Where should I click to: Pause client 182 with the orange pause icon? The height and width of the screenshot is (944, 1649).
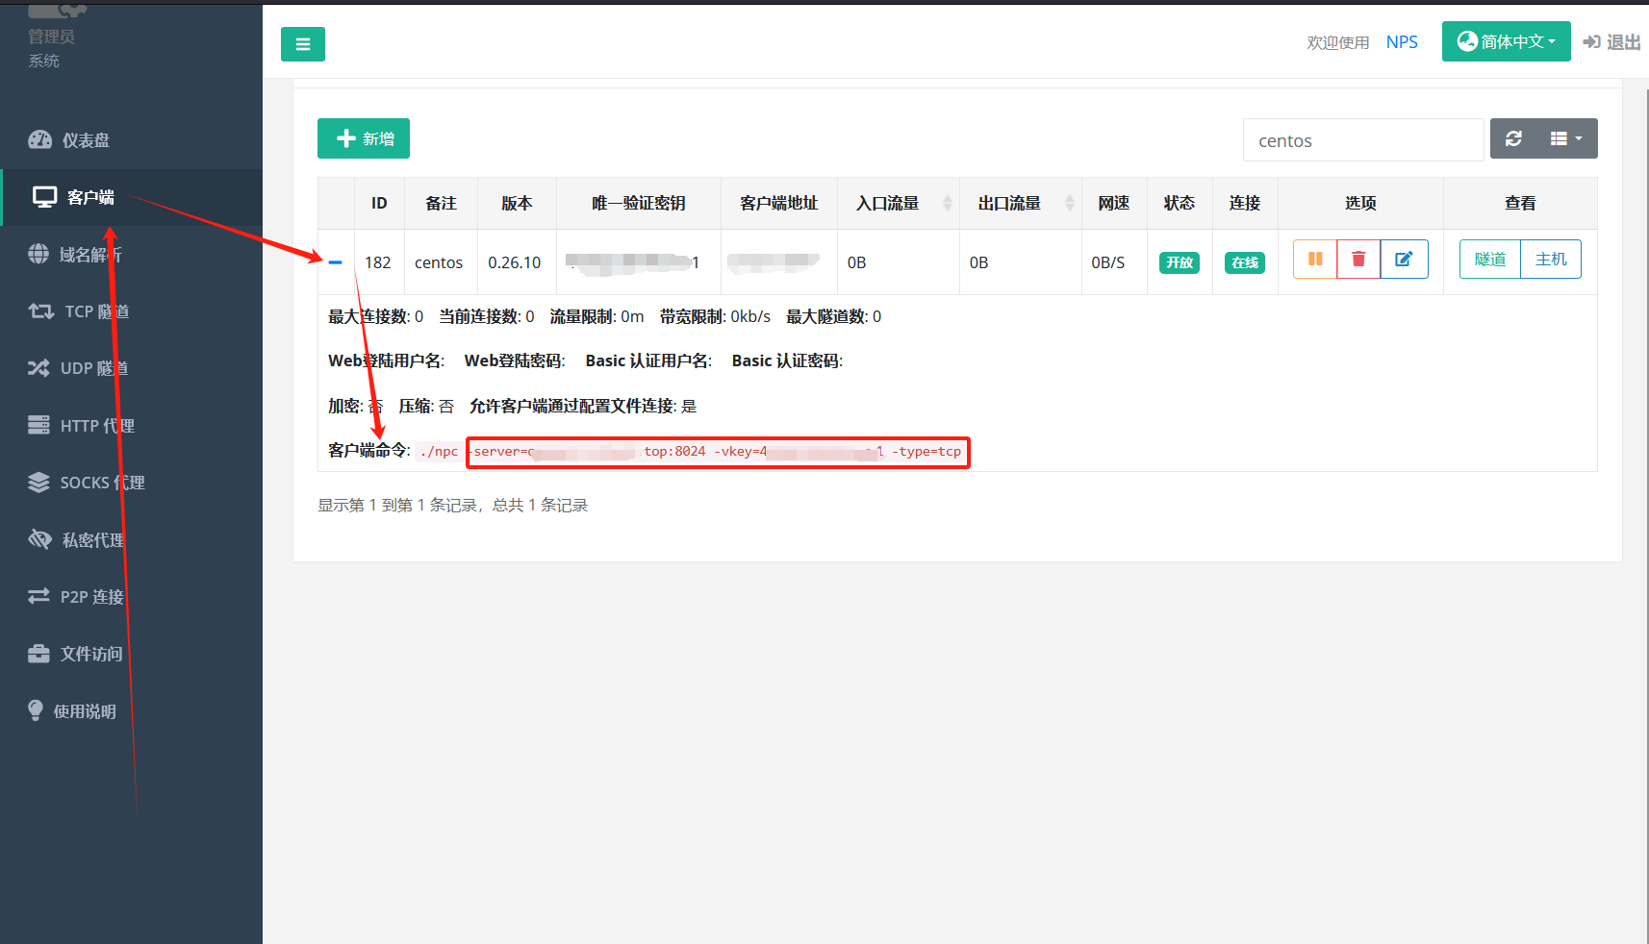1314,259
